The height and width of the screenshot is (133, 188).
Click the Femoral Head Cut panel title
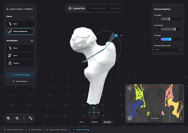tap(162, 9)
